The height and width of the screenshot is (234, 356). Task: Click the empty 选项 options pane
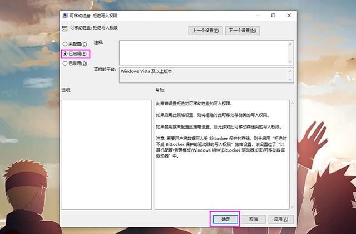click(106, 155)
